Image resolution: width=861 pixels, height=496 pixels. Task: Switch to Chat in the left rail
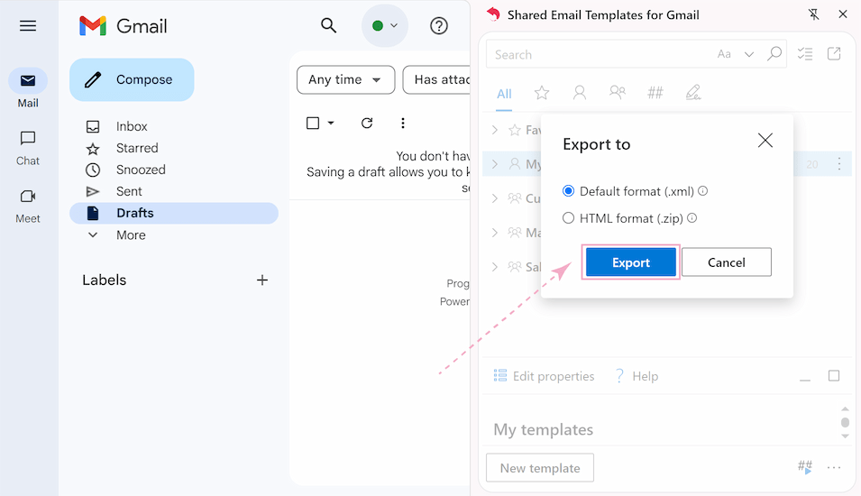click(28, 148)
